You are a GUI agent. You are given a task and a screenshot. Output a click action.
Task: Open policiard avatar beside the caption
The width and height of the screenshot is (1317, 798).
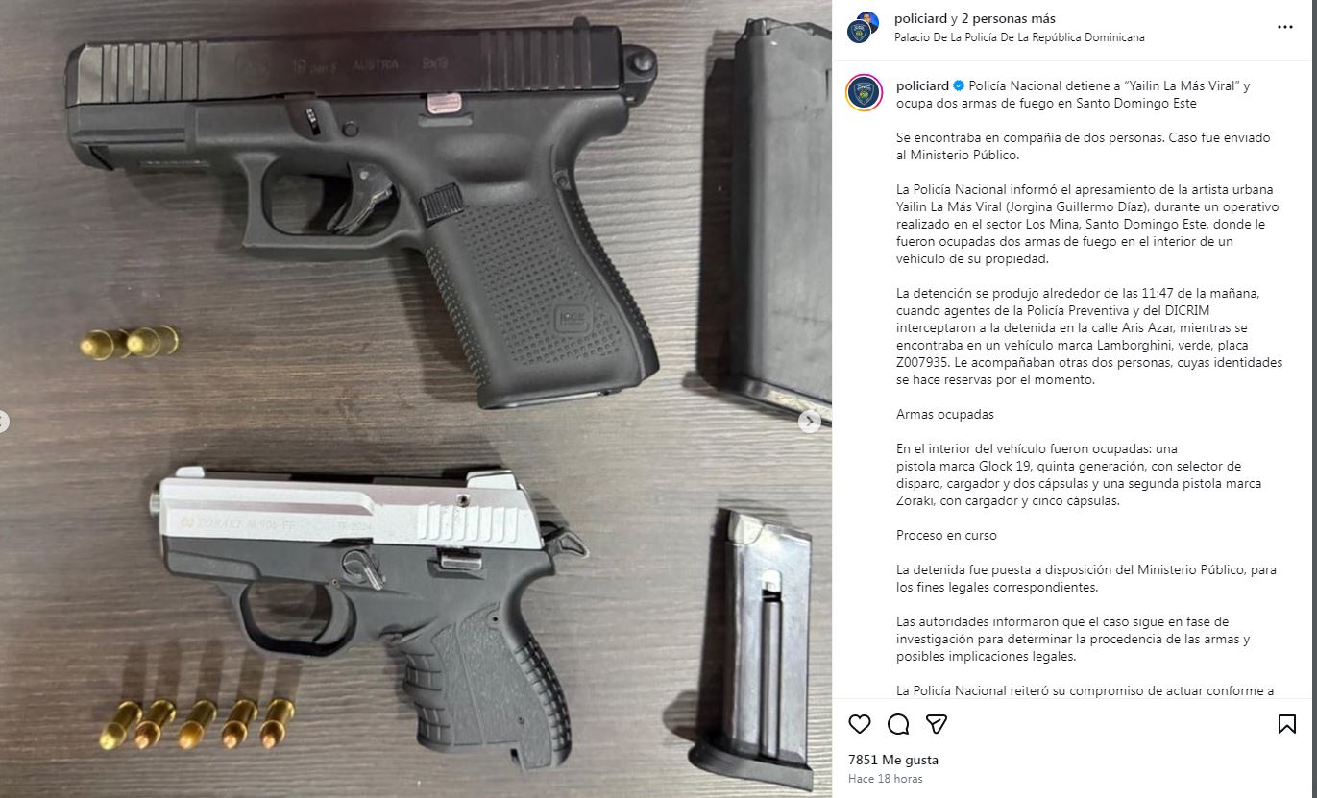(864, 93)
